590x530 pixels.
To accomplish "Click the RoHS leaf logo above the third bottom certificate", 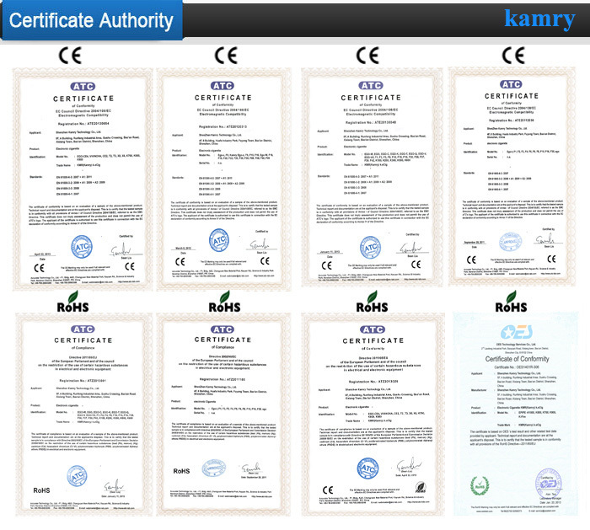I will (372, 302).
